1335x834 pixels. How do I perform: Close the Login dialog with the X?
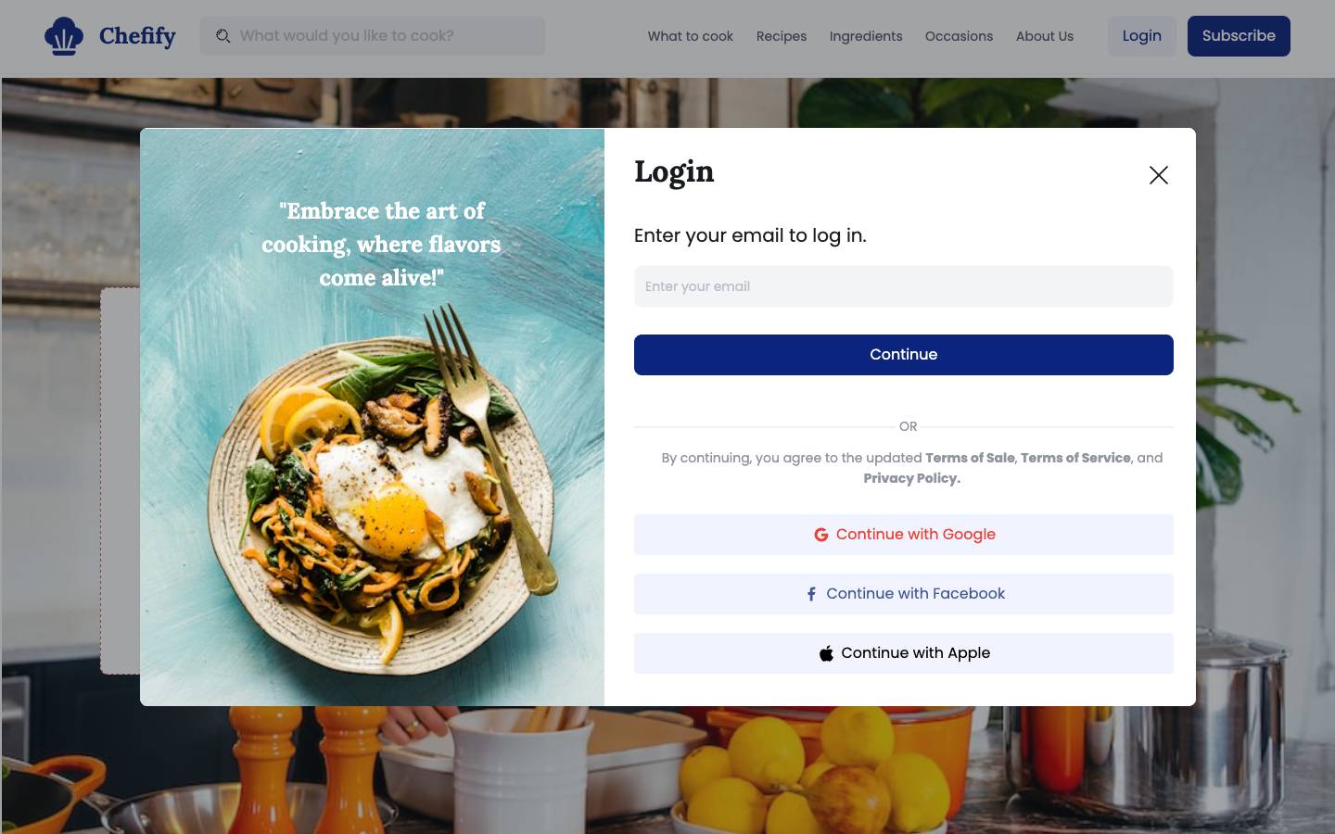[1158, 175]
